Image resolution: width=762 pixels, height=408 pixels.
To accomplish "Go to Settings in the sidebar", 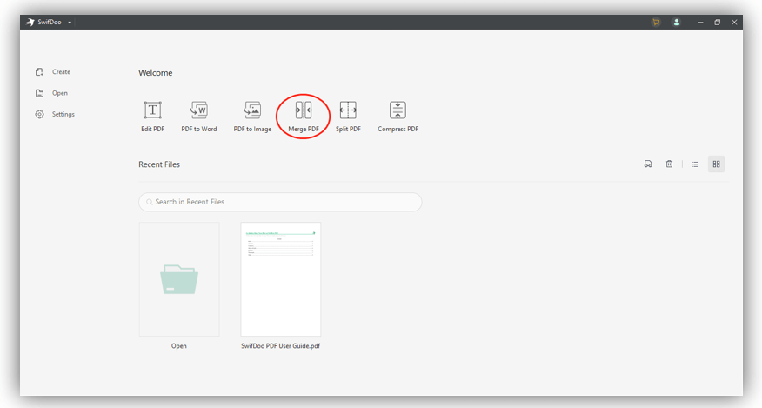I will pyautogui.click(x=55, y=114).
